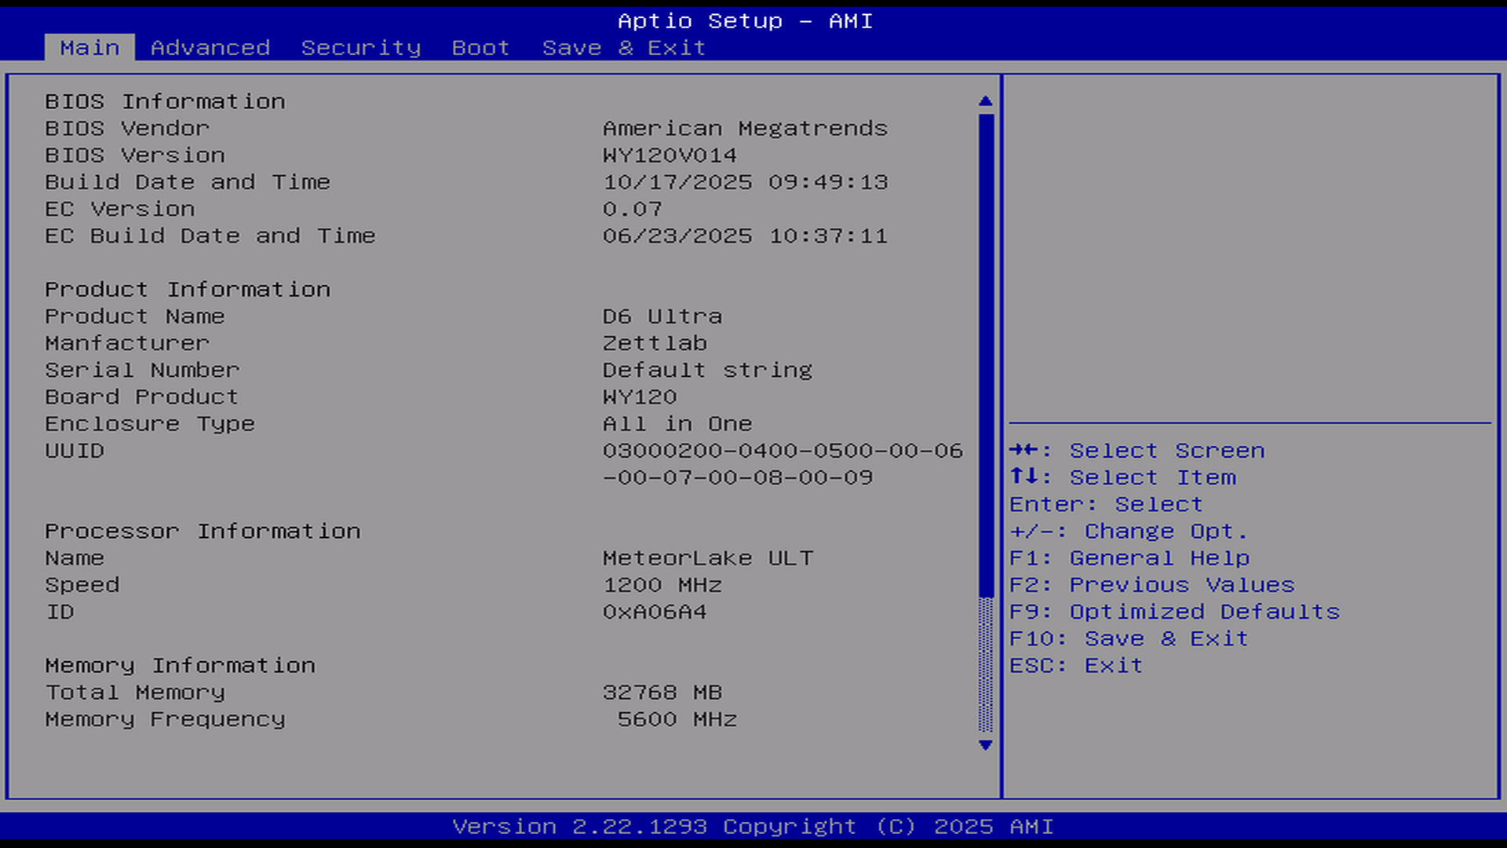Click the scroll down arrow
The width and height of the screenshot is (1507, 848).
point(986,745)
